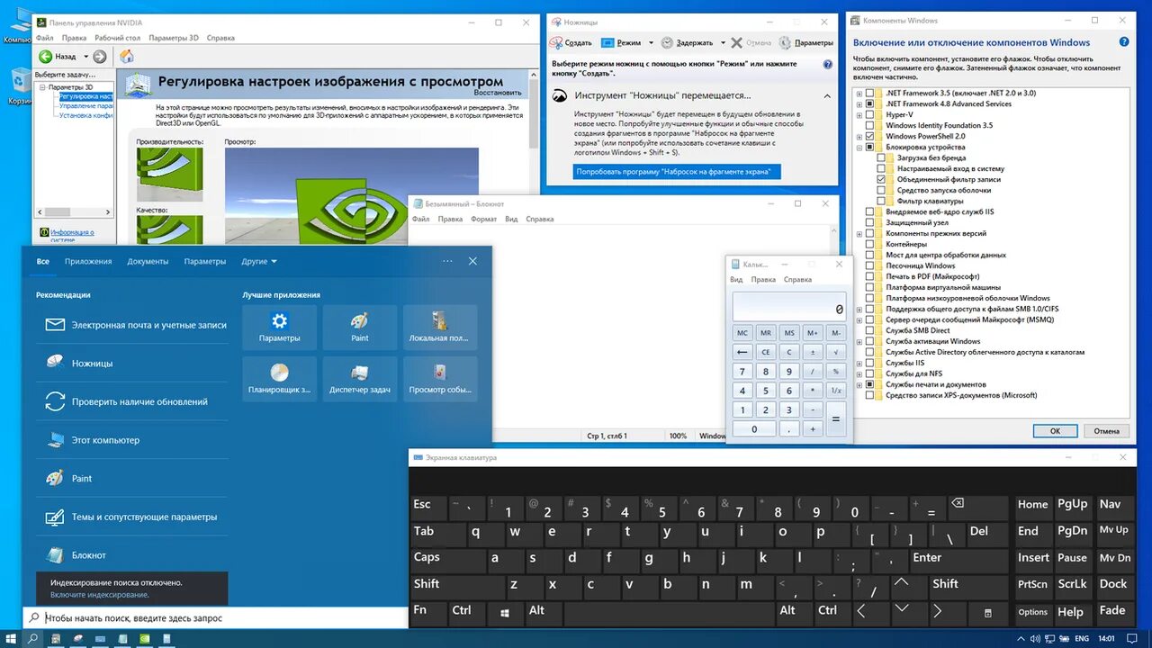1152x648 pixels.
Task: Confirm Windows components with OK
Action: [x=1054, y=430]
